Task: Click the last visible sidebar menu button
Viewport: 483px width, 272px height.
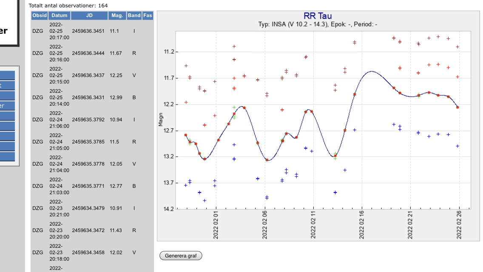Action: (x=7, y=156)
